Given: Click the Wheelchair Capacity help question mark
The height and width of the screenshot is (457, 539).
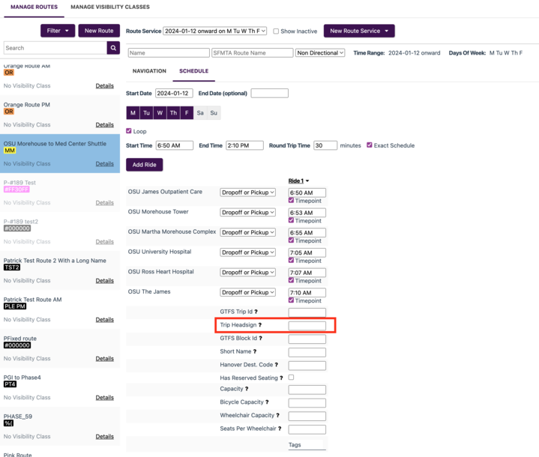Looking at the screenshot, I should 278,415.
